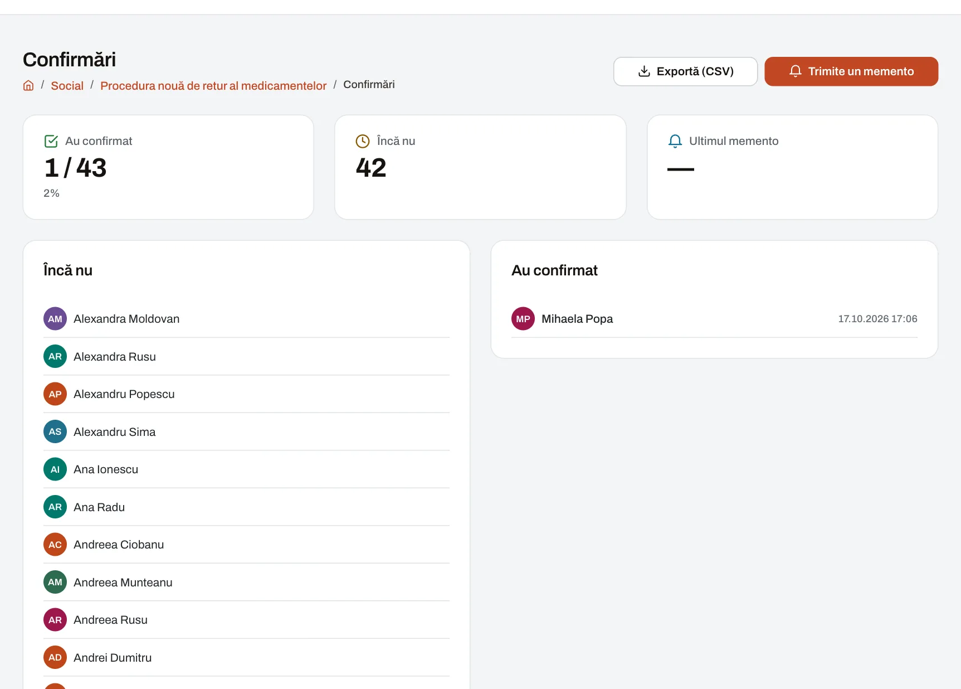Select the name 'Alexandra Rusu'
Image resolution: width=961 pixels, height=689 pixels.
coord(115,357)
